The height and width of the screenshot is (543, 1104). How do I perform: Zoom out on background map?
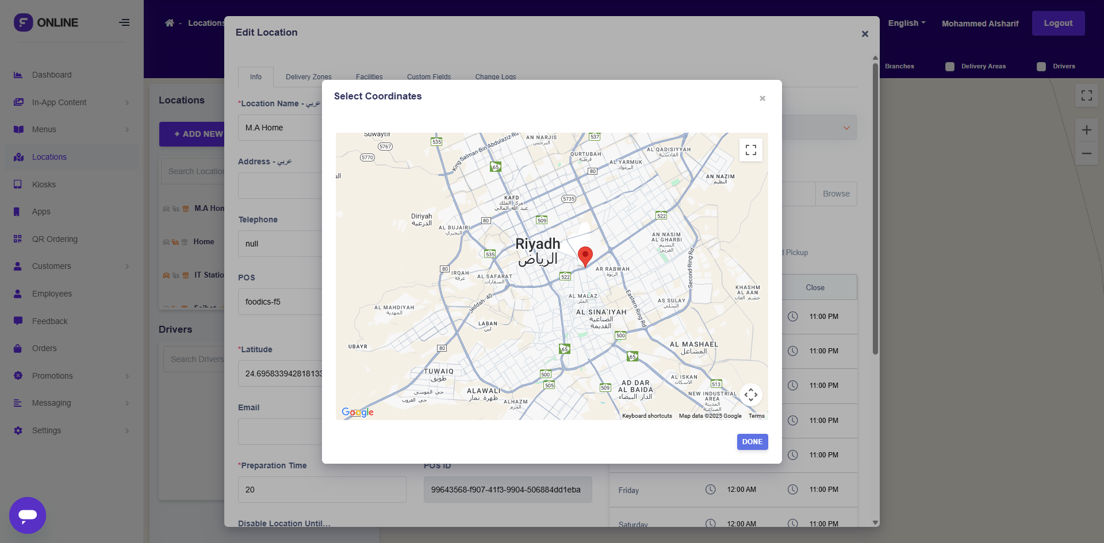pyautogui.click(x=1086, y=153)
